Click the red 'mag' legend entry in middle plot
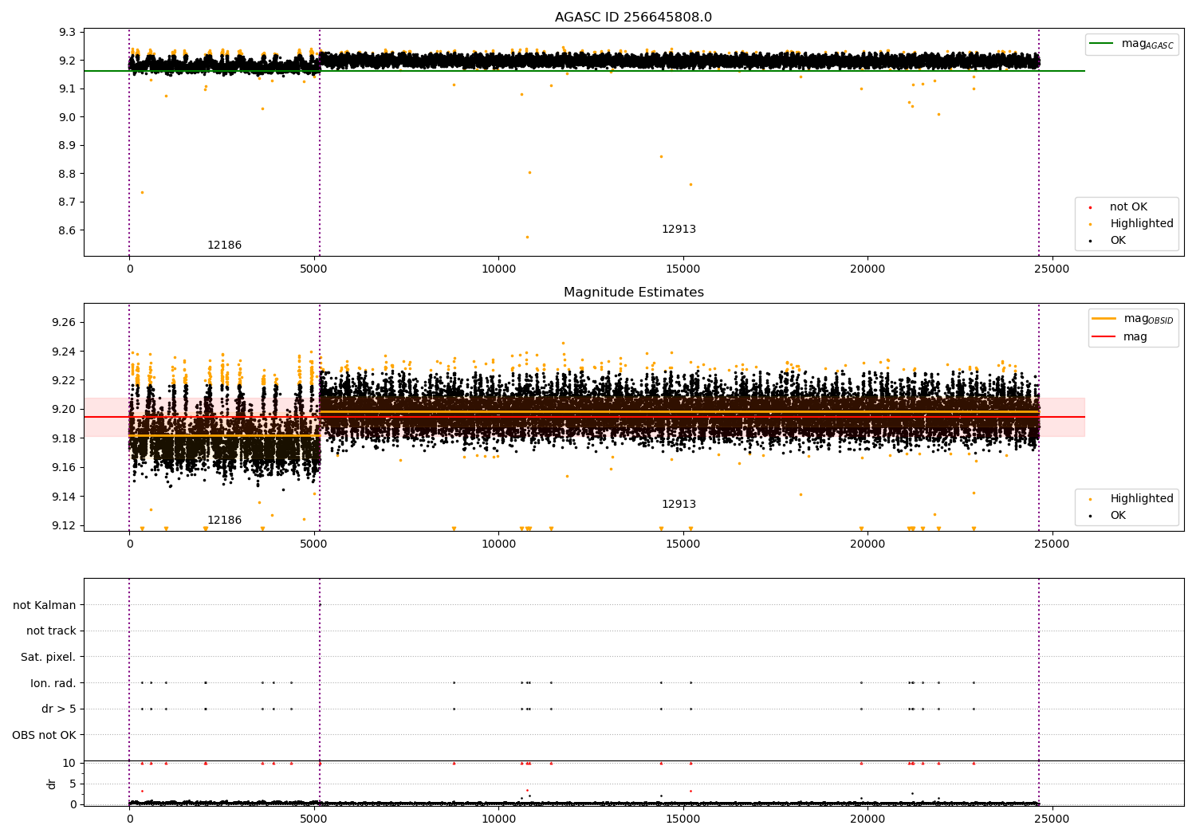Image resolution: width=1196 pixels, height=837 pixels. pos(1135,336)
